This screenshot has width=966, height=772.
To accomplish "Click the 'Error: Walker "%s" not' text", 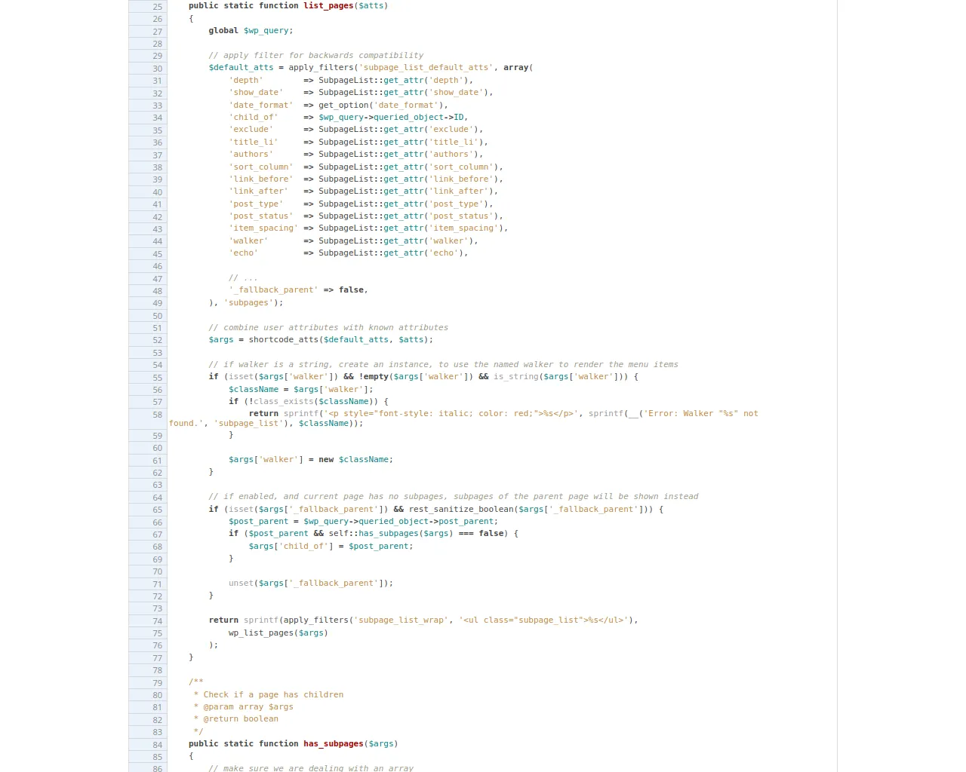I will [x=701, y=413].
